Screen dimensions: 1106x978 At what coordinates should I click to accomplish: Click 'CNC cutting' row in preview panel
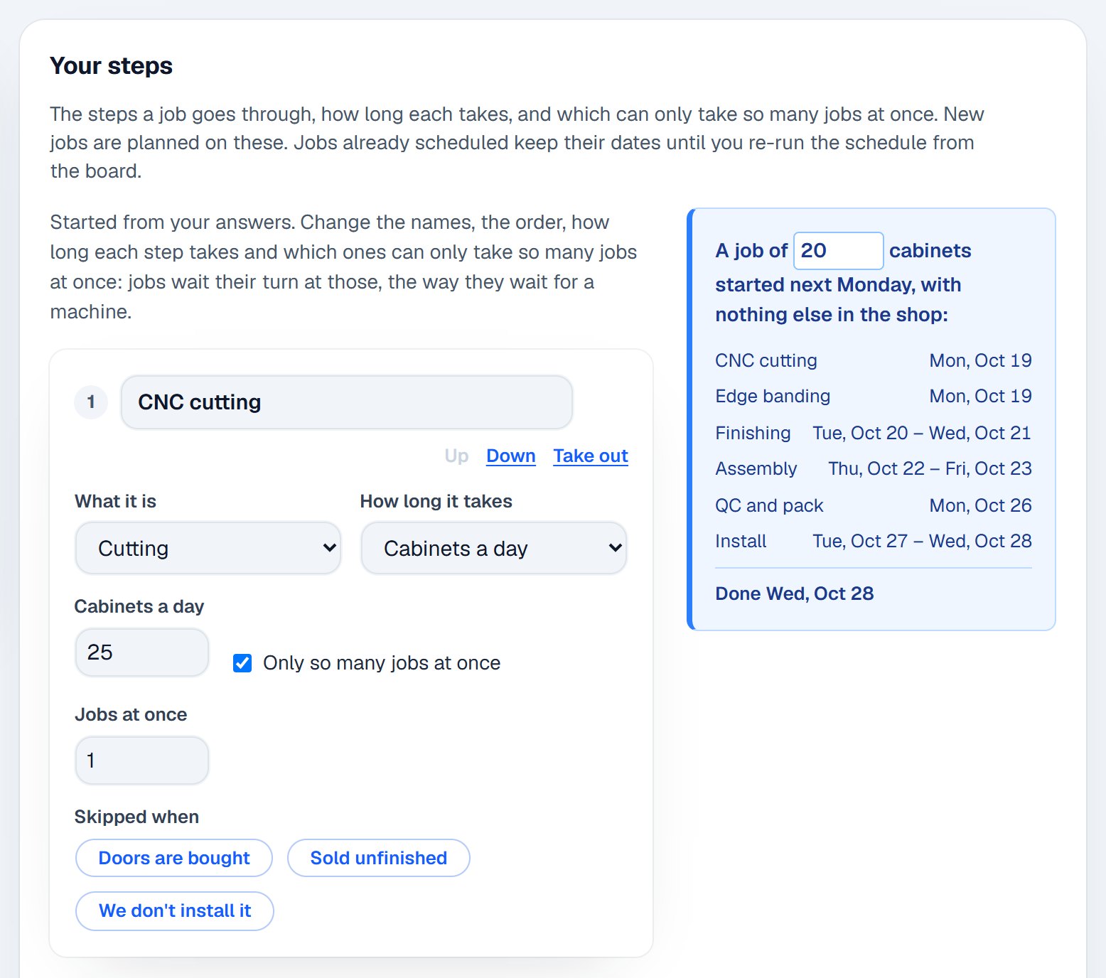pyautogui.click(x=873, y=360)
